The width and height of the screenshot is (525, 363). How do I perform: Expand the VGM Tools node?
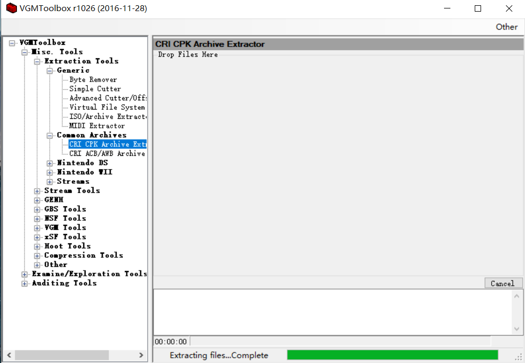pyautogui.click(x=37, y=228)
